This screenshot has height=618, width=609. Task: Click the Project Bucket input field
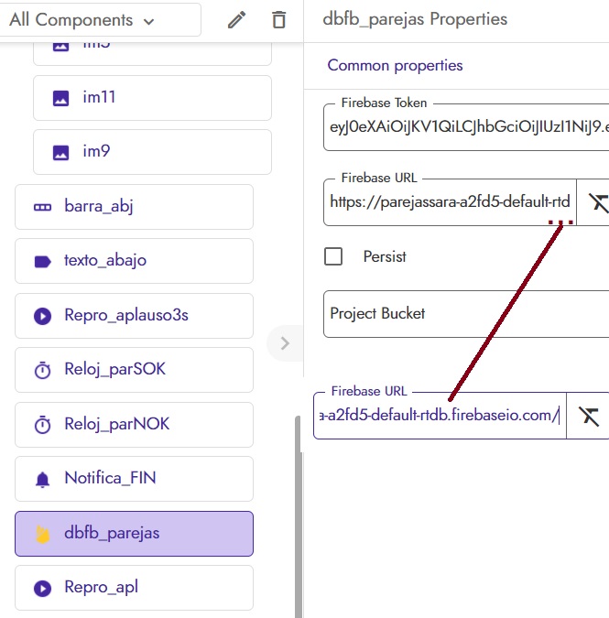point(467,314)
